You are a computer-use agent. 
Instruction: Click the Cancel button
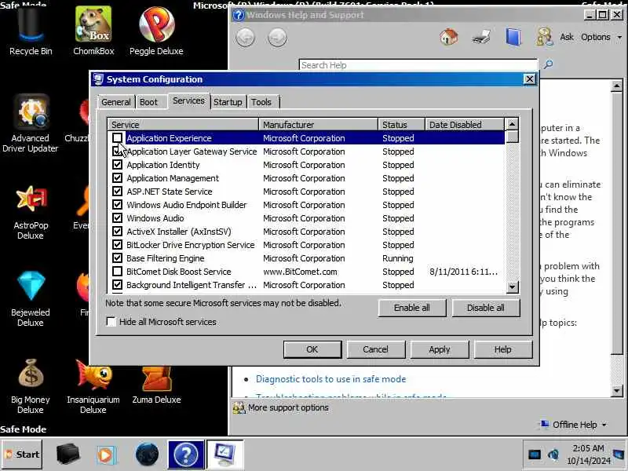[376, 349]
